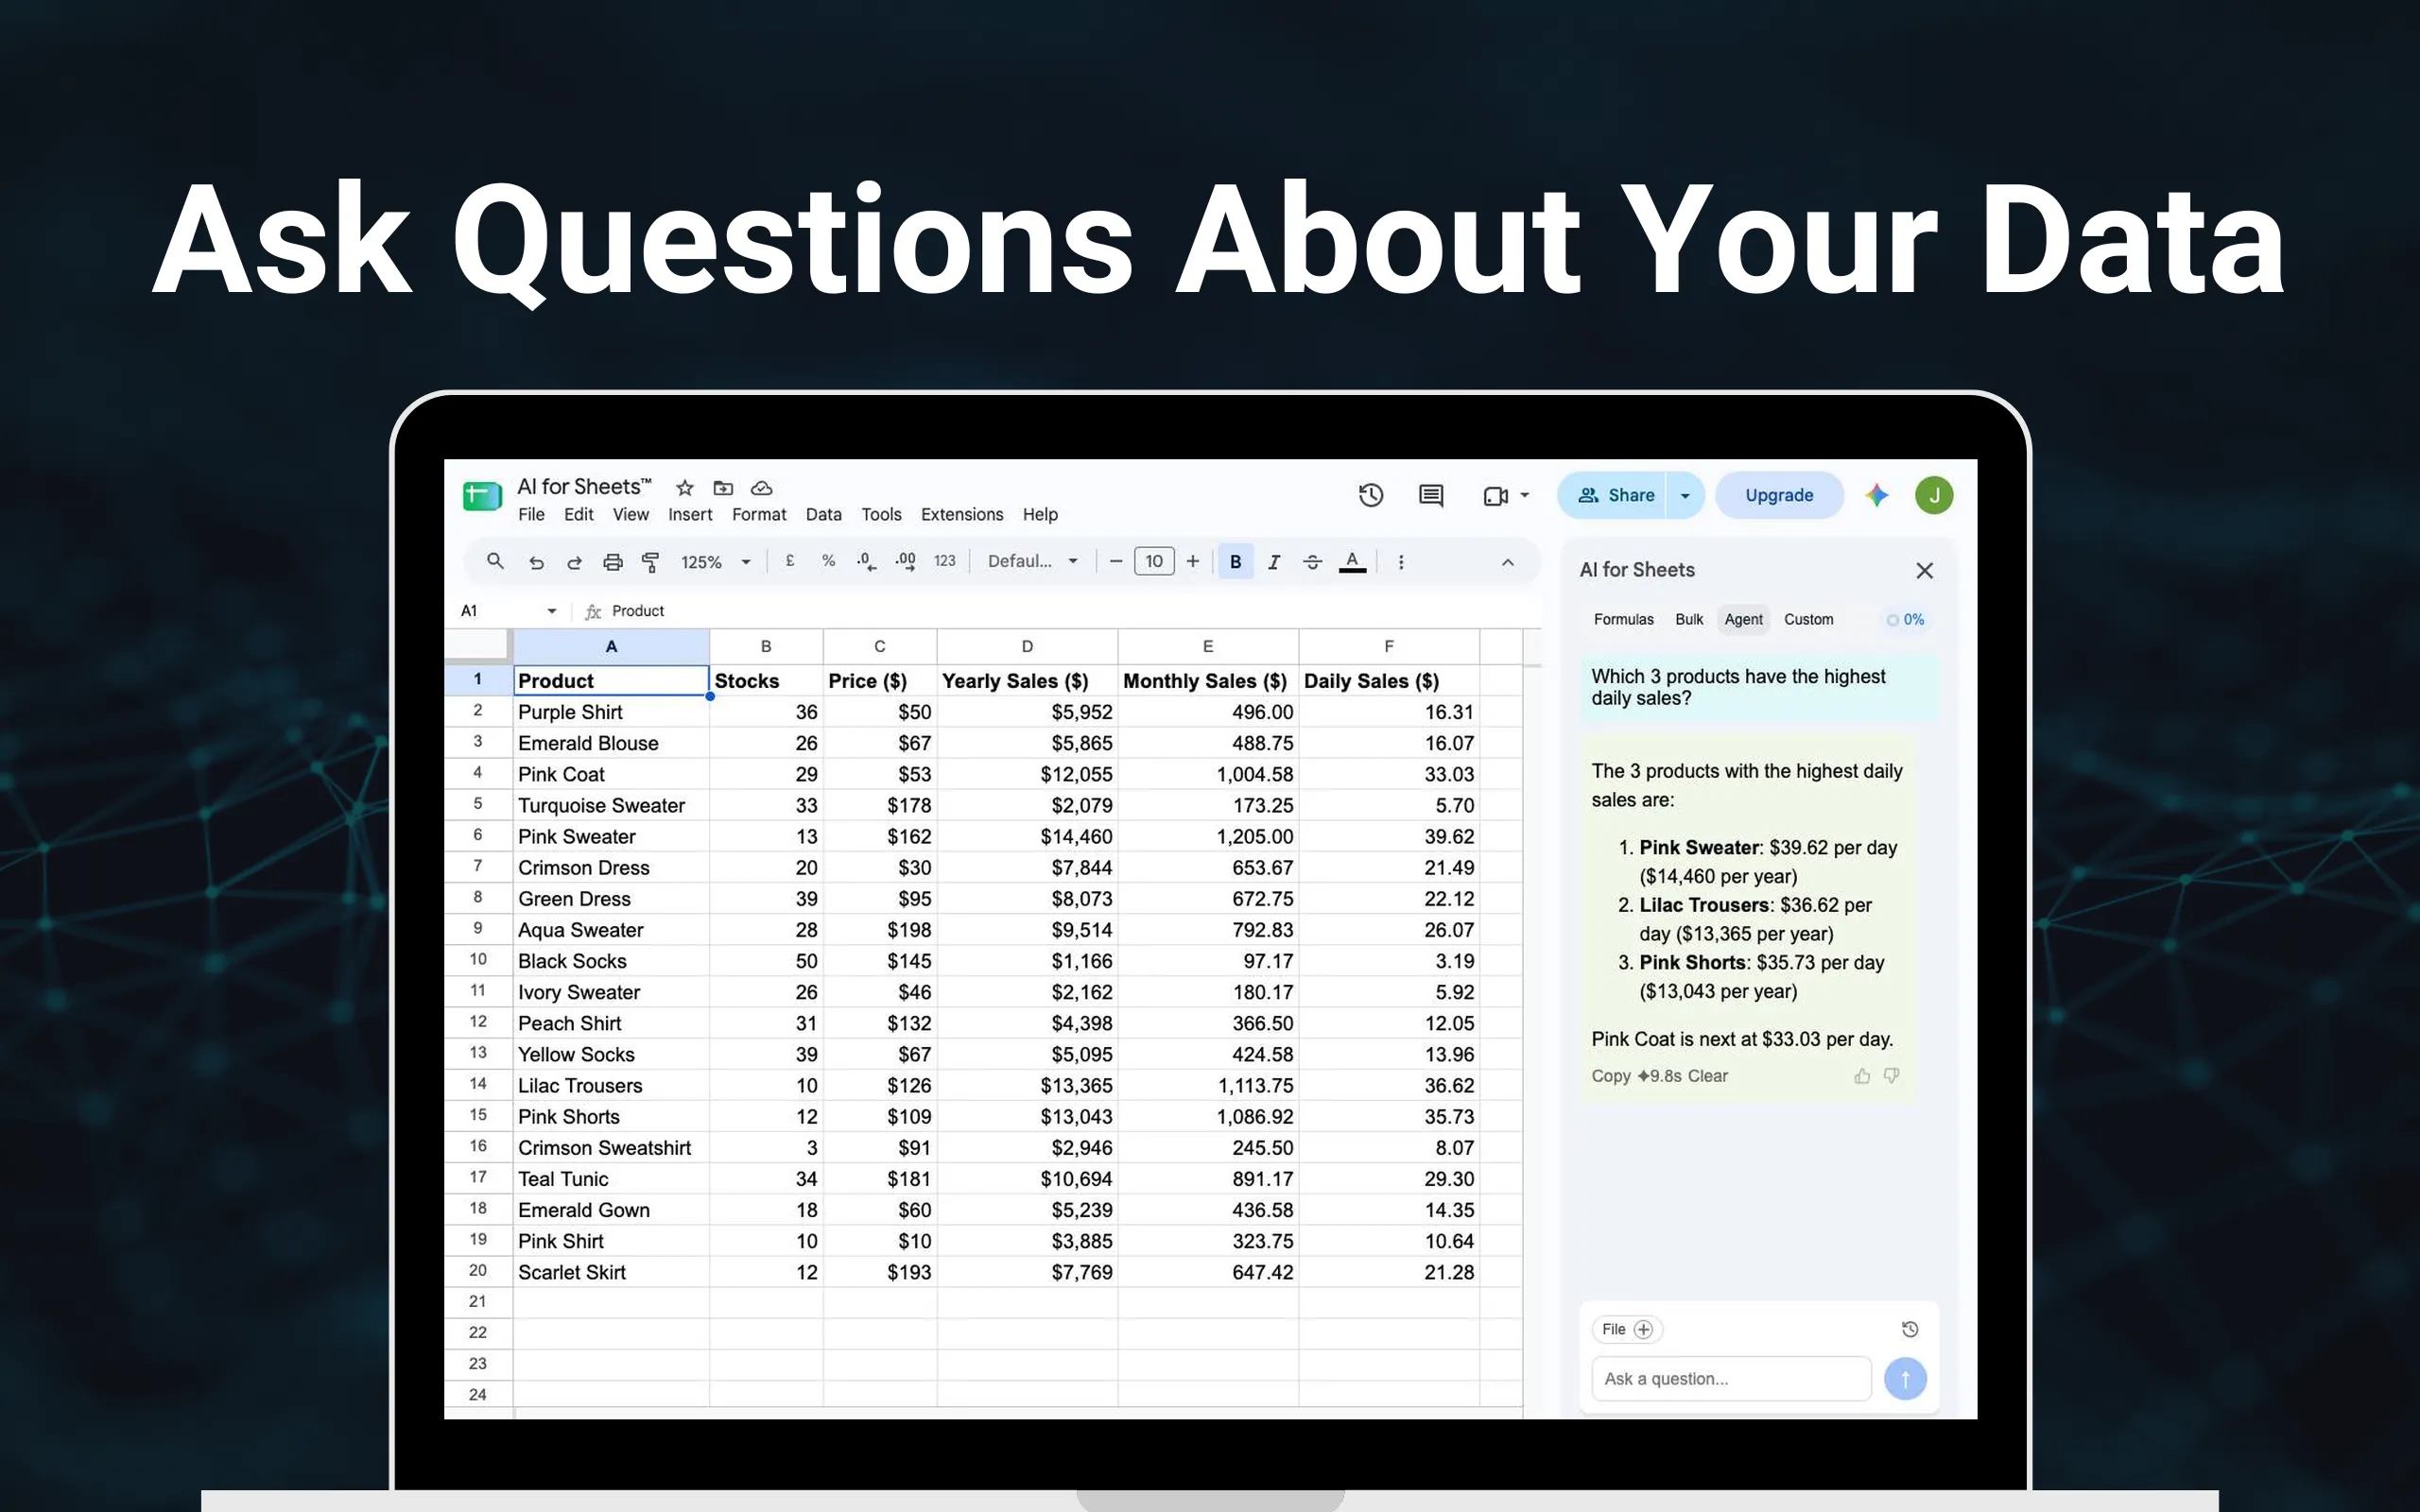The image size is (2420, 1512).
Task: Undo the last action
Action: [536, 562]
